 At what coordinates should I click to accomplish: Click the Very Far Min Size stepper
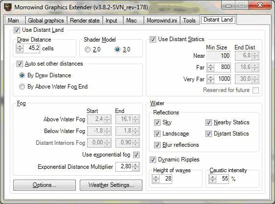coord(210,79)
